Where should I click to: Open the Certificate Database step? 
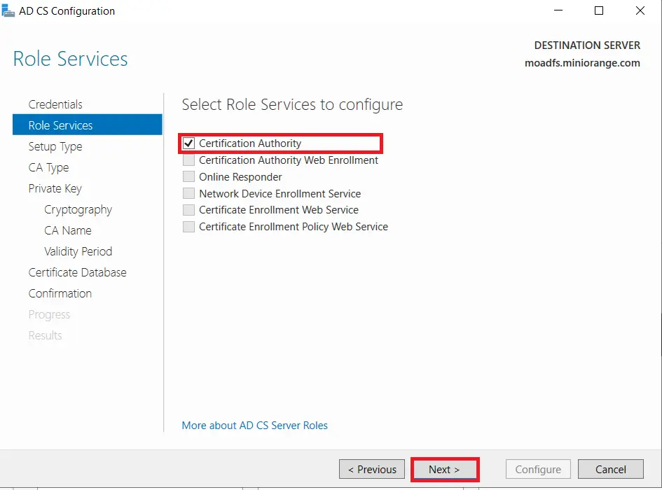[77, 272]
